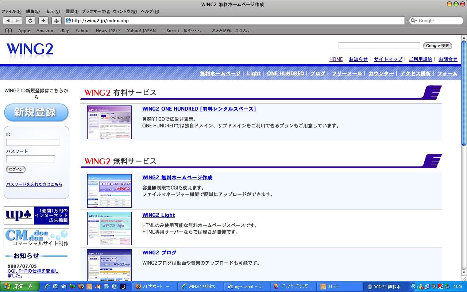Image resolution: width=467 pixels, height=292 pixels.
Task: Go to アクセス解析 in blue nav bar
Action: (x=416, y=73)
